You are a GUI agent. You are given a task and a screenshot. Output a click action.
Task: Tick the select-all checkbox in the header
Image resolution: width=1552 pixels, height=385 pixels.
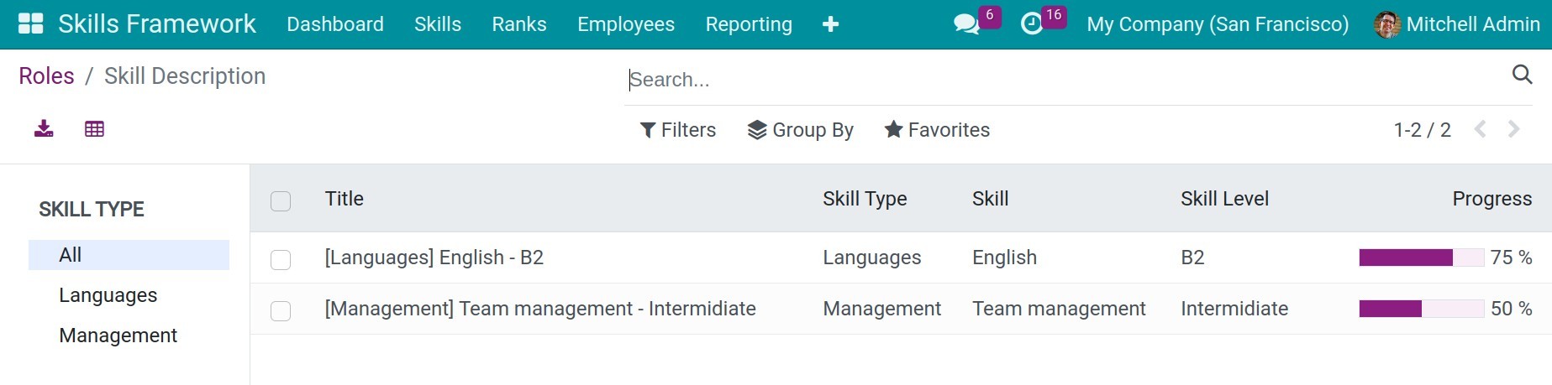click(281, 201)
